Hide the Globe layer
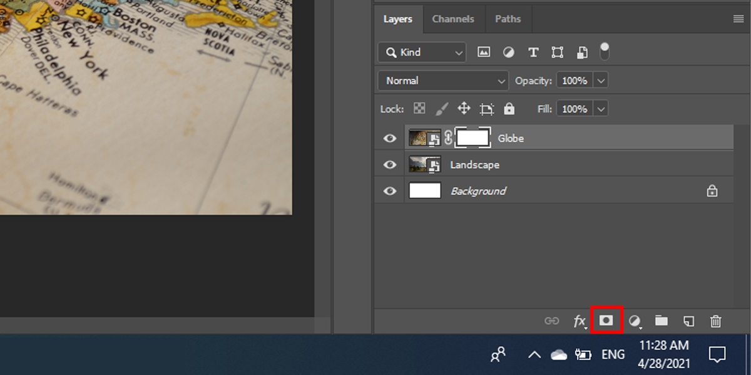This screenshot has height=375, width=751. (x=390, y=138)
